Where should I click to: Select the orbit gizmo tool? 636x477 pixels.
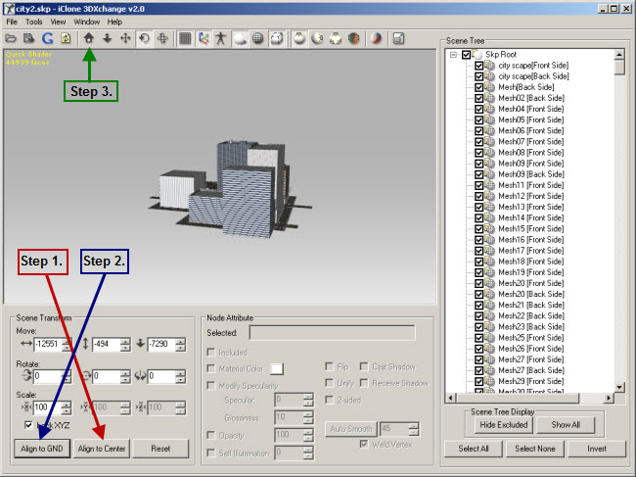162,38
